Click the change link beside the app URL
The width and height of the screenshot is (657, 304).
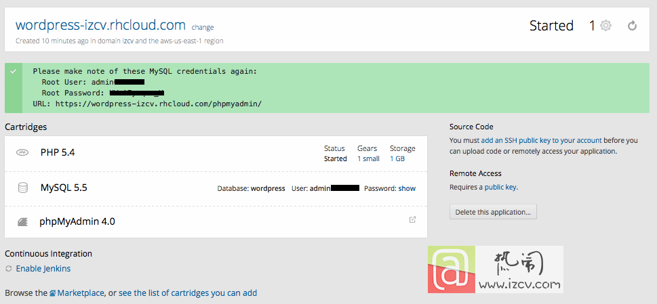(203, 28)
